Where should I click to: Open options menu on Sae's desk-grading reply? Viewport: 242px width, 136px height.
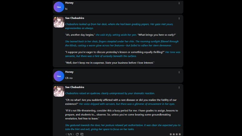(179, 18)
